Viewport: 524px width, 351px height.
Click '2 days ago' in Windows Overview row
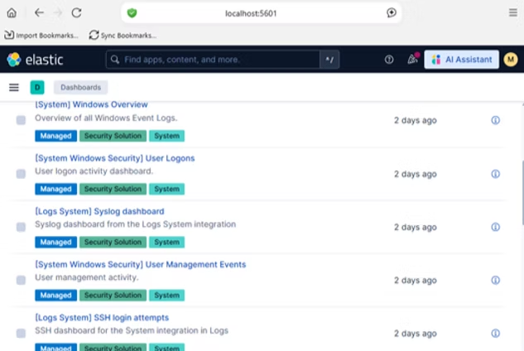coord(415,120)
